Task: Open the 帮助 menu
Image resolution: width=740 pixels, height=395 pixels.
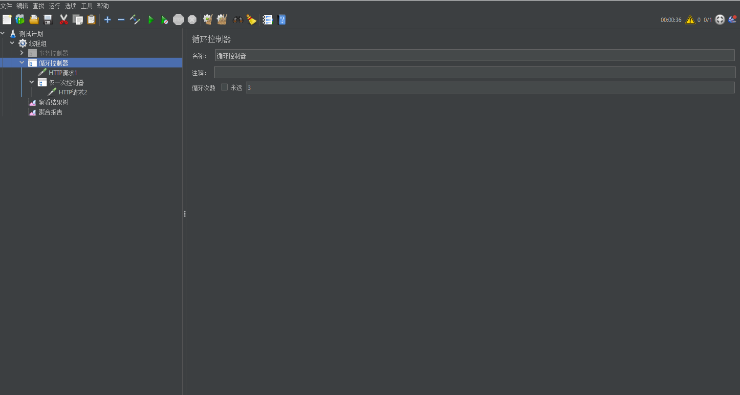Action: coord(103,6)
